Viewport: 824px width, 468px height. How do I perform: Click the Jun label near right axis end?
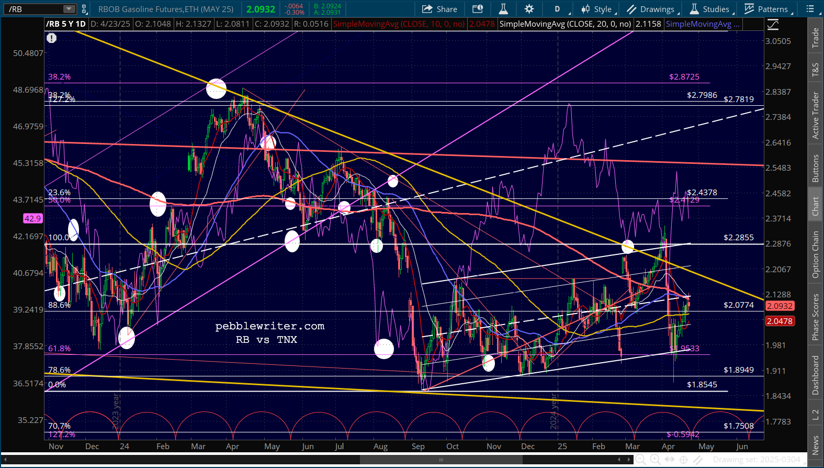point(742,447)
